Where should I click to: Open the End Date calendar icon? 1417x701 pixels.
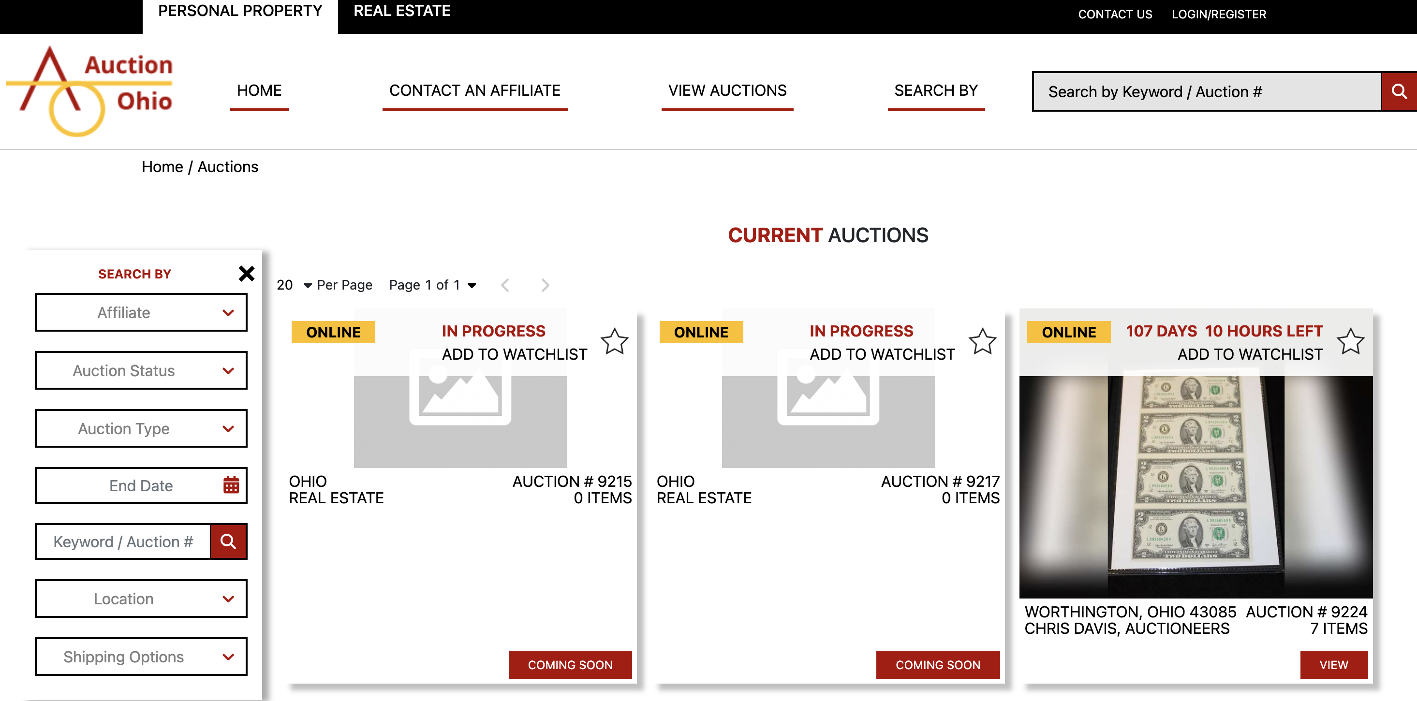click(x=231, y=485)
